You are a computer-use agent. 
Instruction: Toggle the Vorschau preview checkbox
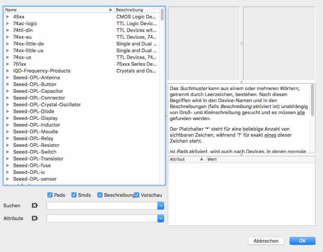[137, 195]
